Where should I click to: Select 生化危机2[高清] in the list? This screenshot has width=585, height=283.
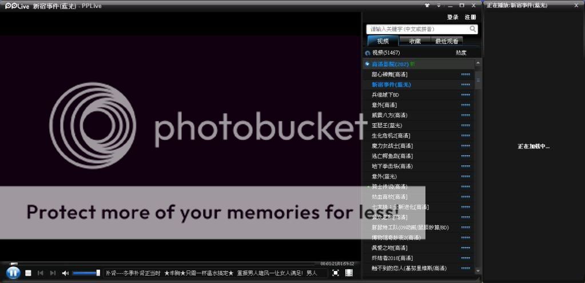click(391, 136)
